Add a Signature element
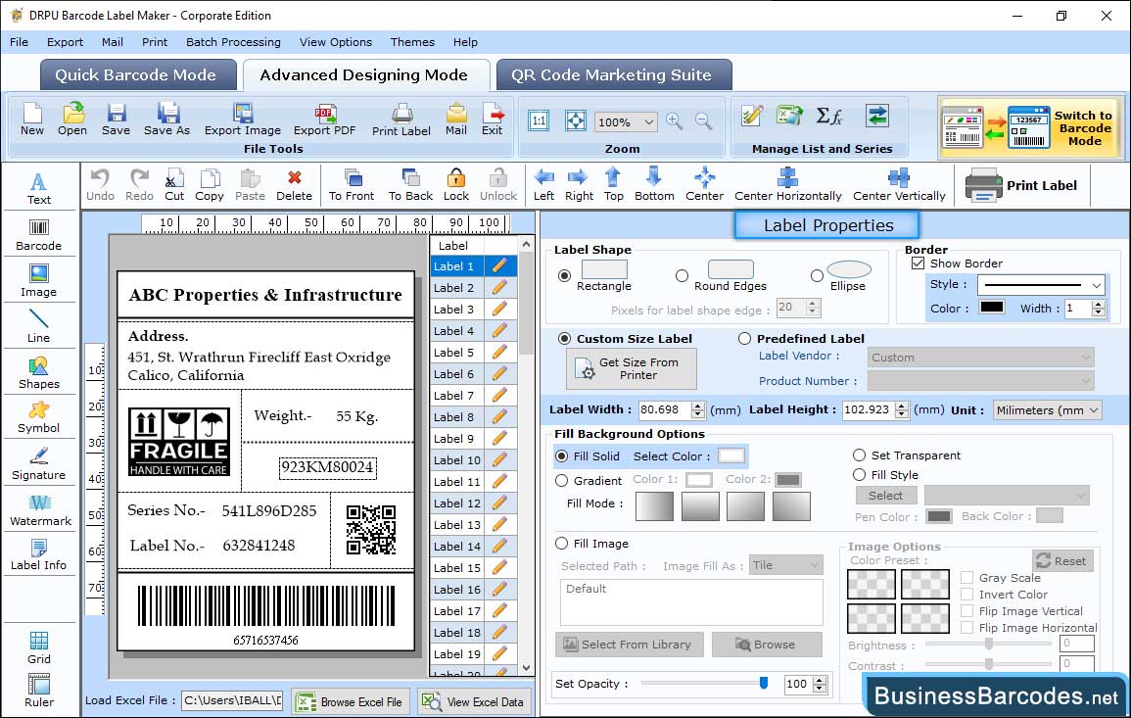1131x718 pixels. [39, 464]
